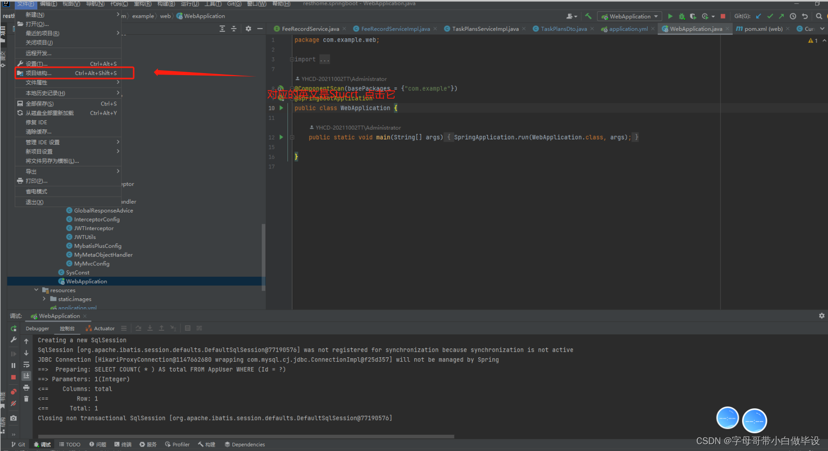Open the WebApplication run configuration dropdown

point(629,16)
